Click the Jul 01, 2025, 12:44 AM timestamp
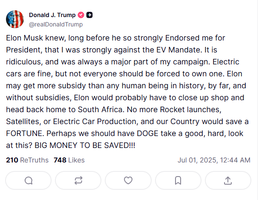 (214, 160)
